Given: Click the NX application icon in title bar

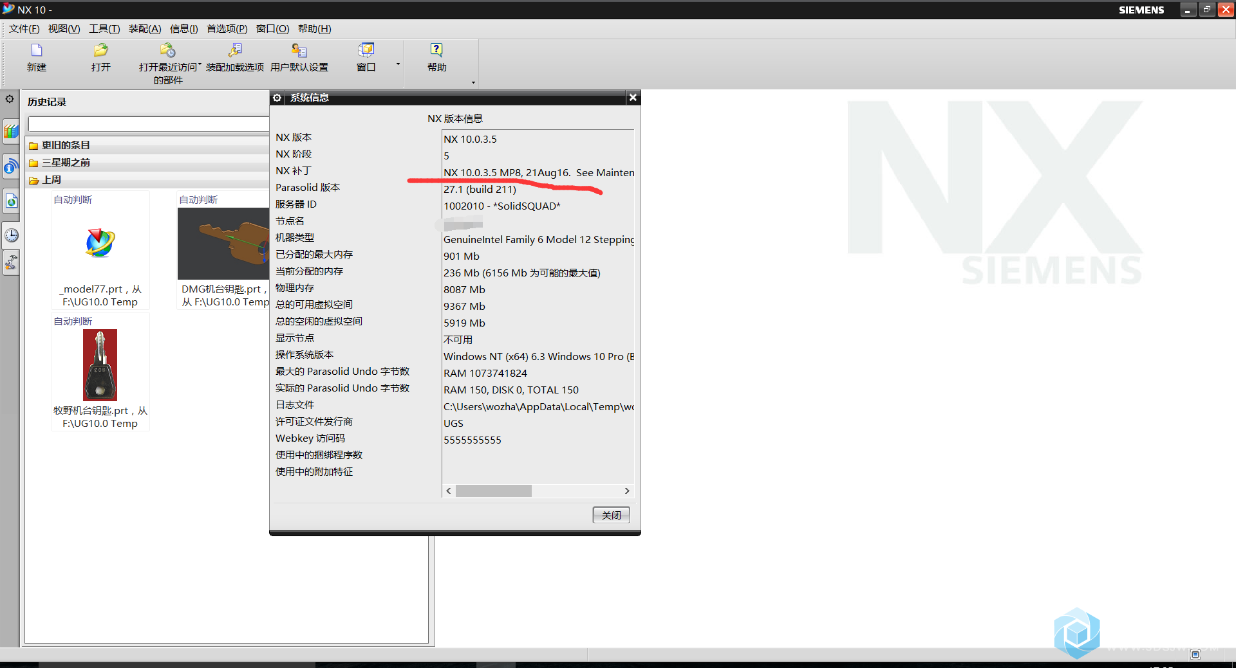Looking at the screenshot, I should [8, 9].
